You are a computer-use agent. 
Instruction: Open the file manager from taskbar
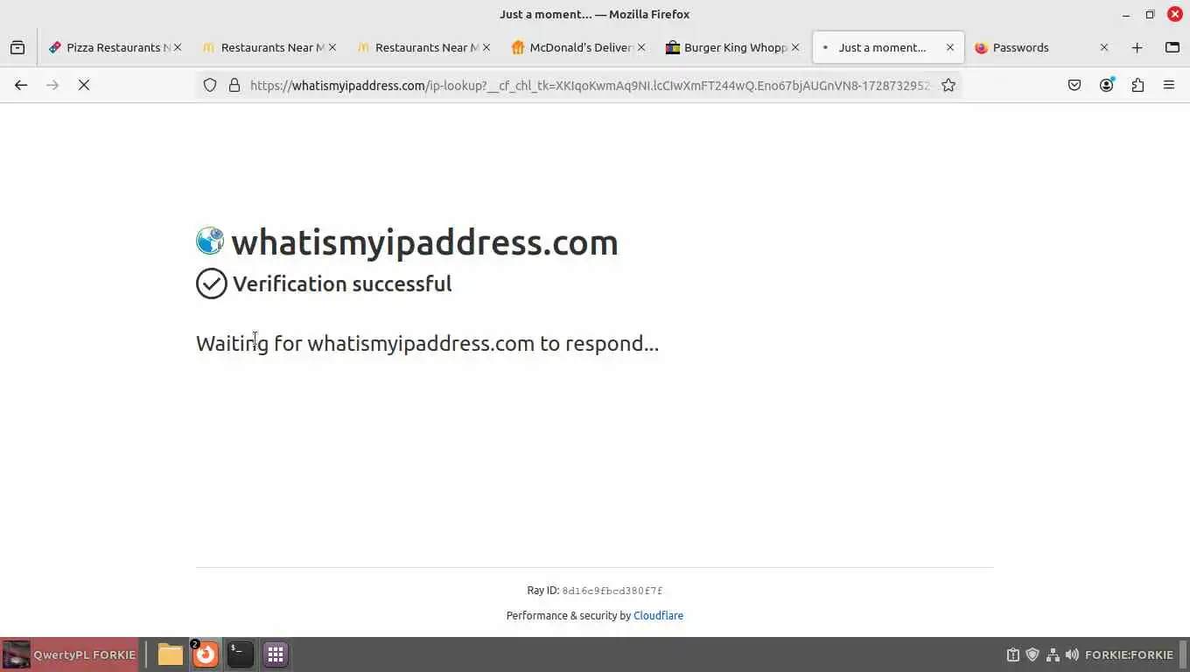[x=170, y=654]
